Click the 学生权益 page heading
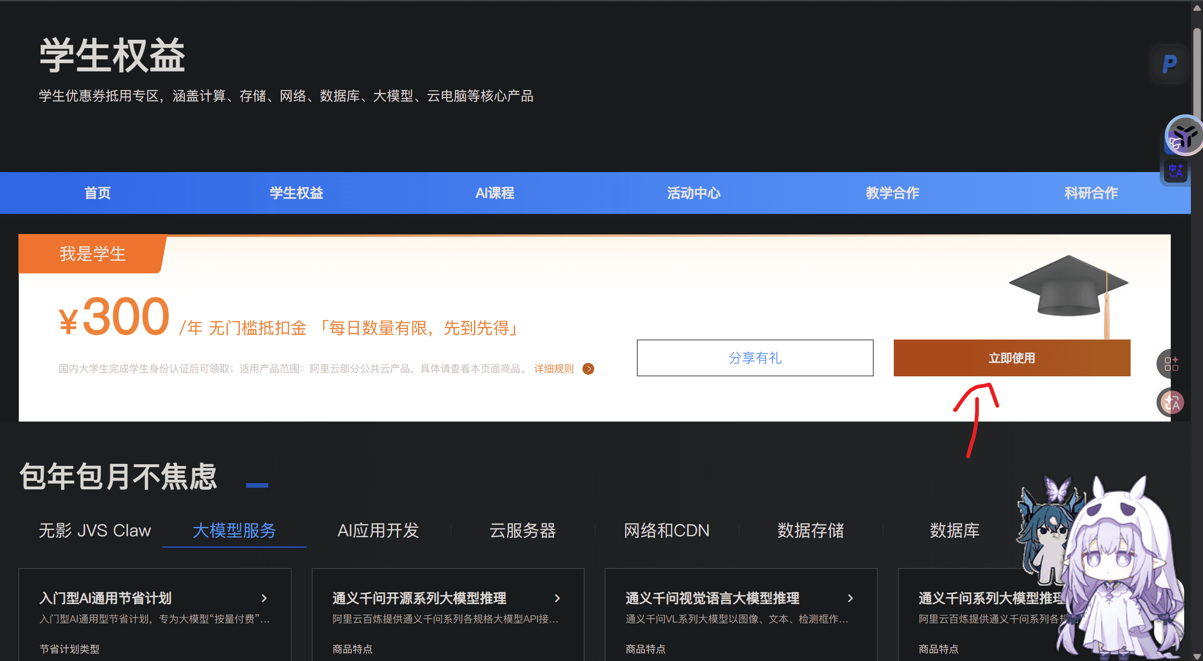The image size is (1203, 661). click(112, 56)
